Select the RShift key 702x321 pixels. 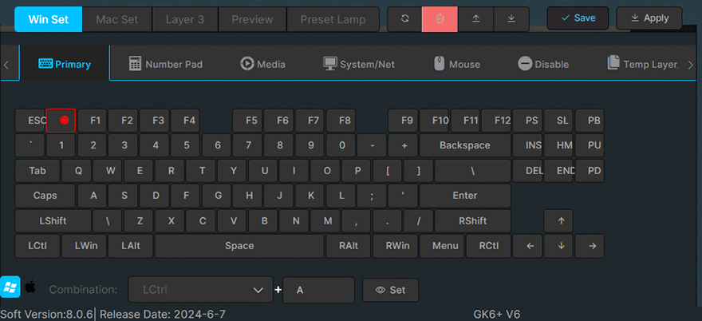coord(473,221)
